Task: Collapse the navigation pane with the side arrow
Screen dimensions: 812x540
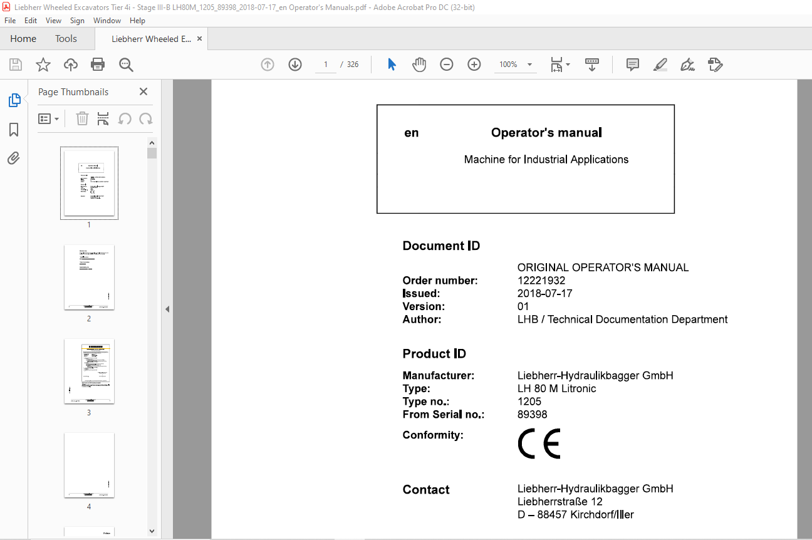Action: coord(167,309)
